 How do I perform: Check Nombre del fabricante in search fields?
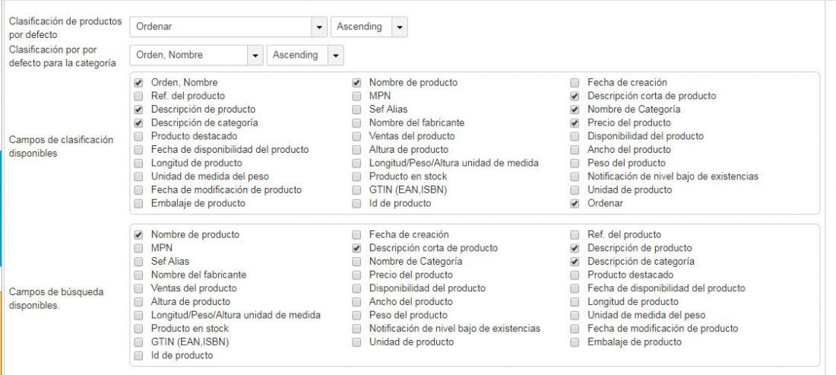click(138, 275)
